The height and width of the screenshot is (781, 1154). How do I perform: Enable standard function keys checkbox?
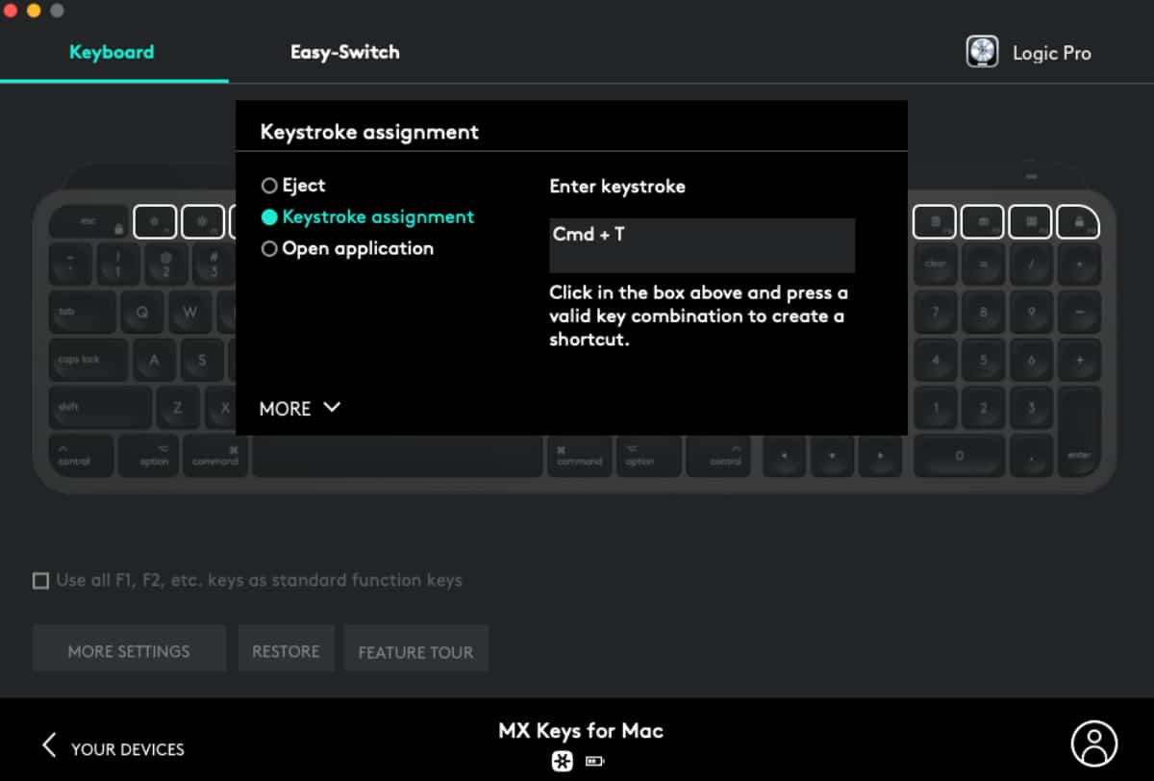pos(40,581)
